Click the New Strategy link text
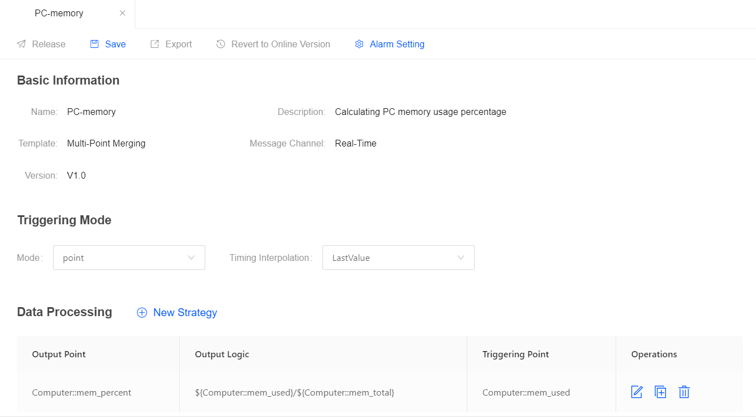This screenshot has height=417, width=756. 185,313
